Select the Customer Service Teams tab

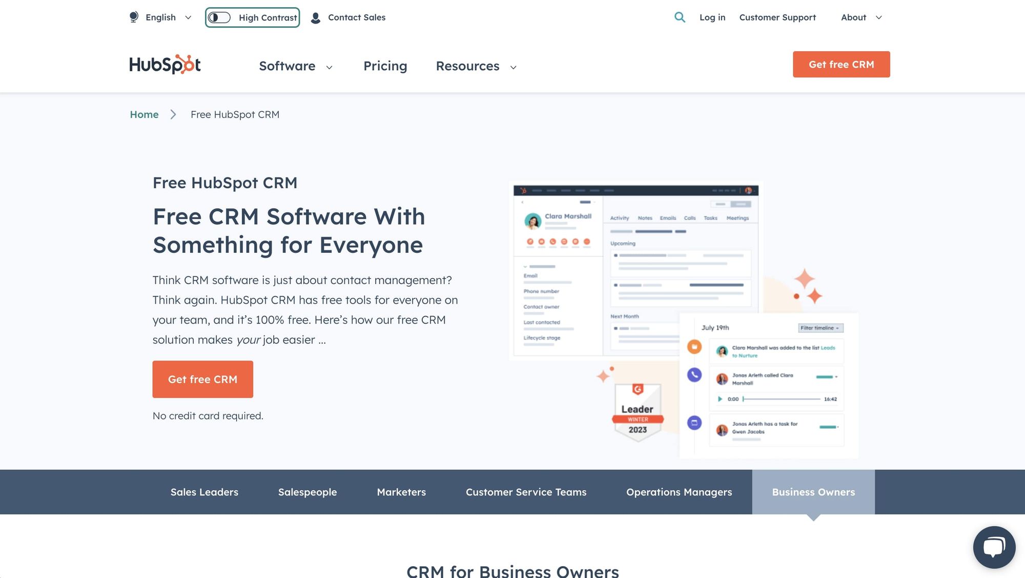point(526,492)
